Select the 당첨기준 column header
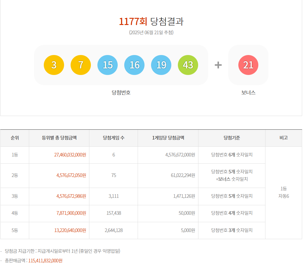 (231, 138)
